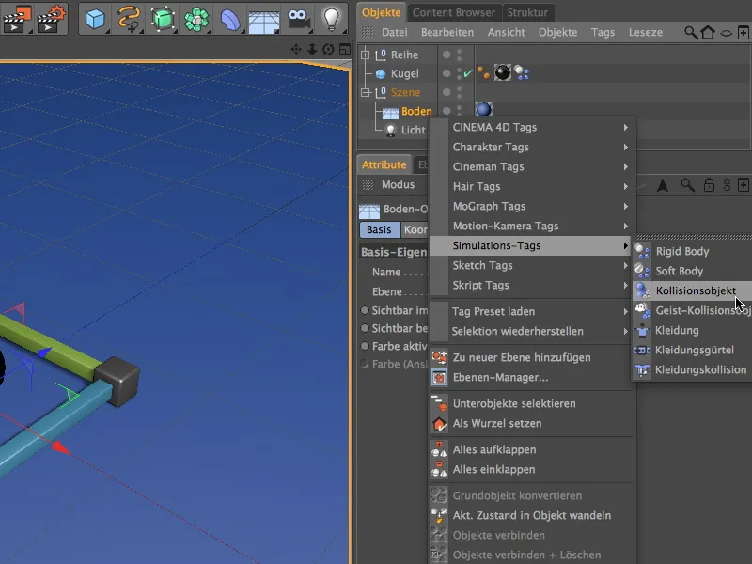Screen dimensions: 752x564
Task: Toggle the keyframe dot beside Farbe aktiv
Action: [x=365, y=346]
